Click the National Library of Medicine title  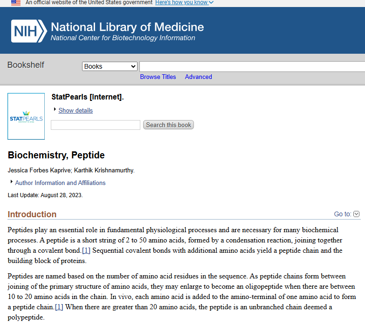pyautogui.click(x=127, y=27)
